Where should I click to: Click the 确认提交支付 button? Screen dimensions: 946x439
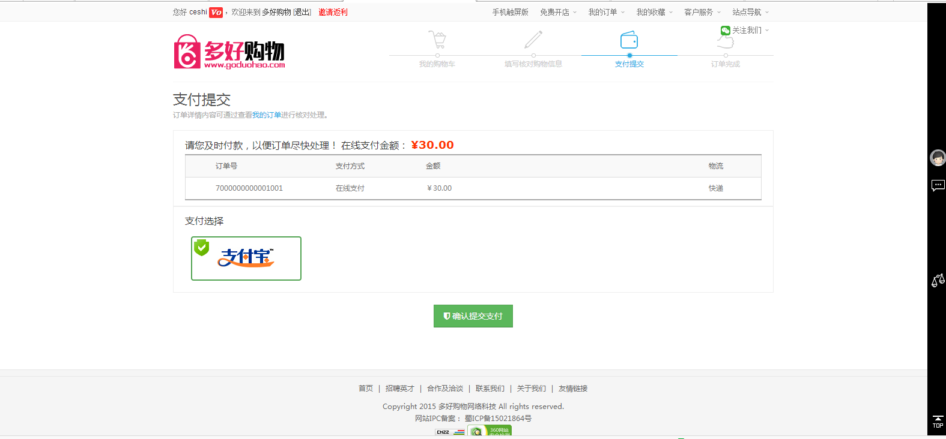473,316
